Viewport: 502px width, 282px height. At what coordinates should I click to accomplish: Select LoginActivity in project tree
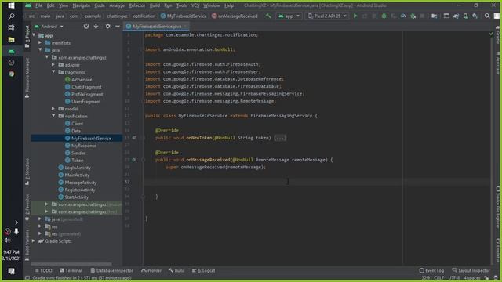(78, 168)
